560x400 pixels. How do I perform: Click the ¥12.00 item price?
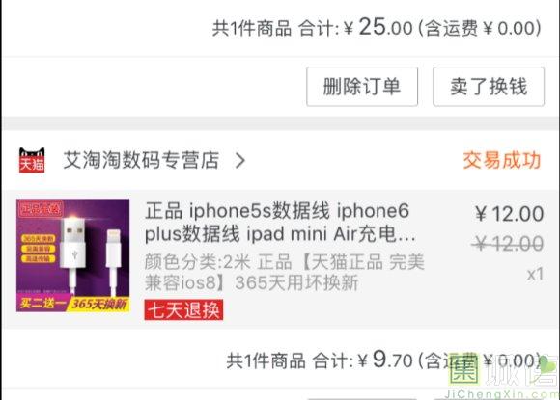point(510,214)
